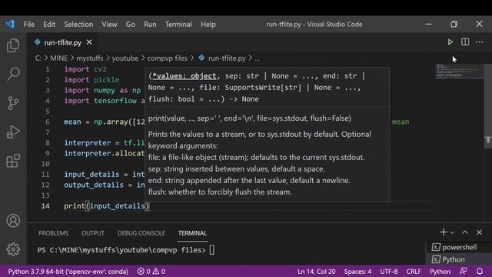Open the terminal launch profile dropdown
This screenshot has height=277, width=492.
pyautogui.click(x=452, y=232)
